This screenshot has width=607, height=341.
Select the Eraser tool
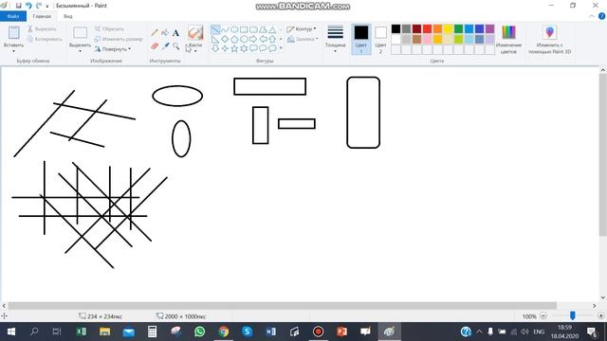(155, 46)
